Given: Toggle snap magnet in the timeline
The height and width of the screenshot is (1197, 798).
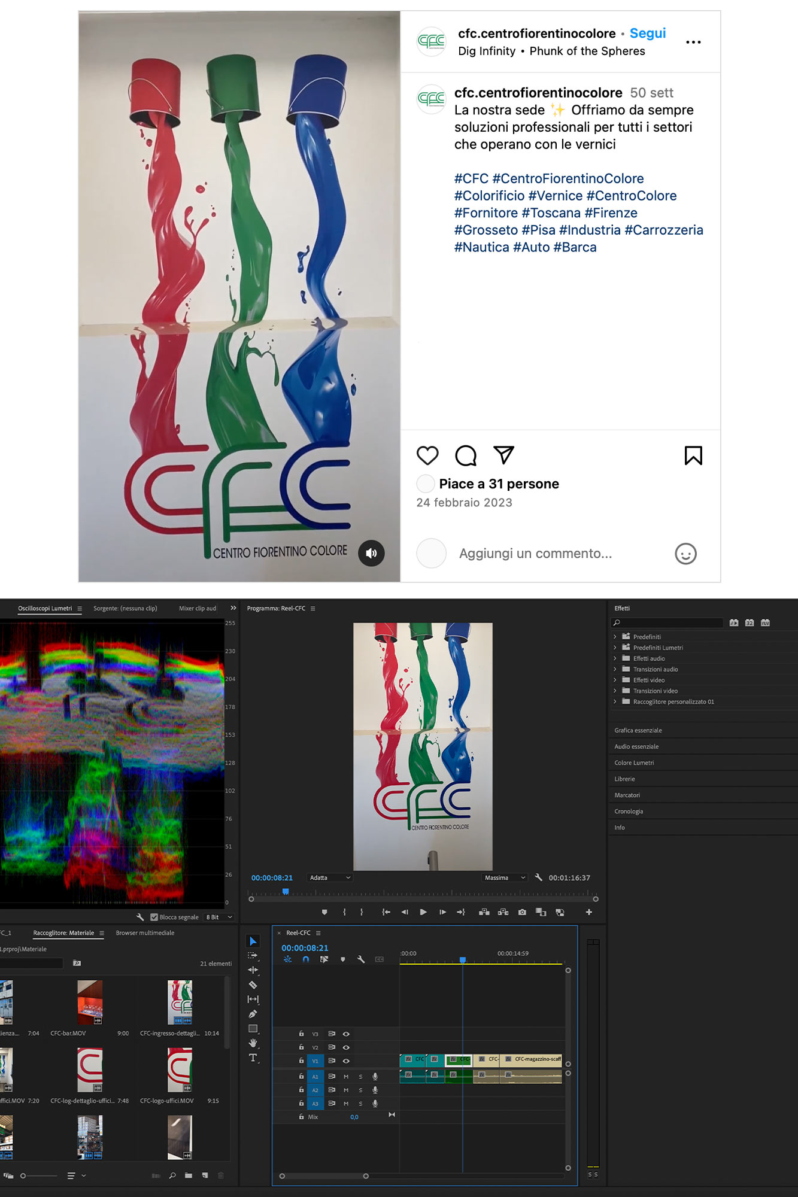Looking at the screenshot, I should pyautogui.click(x=306, y=959).
